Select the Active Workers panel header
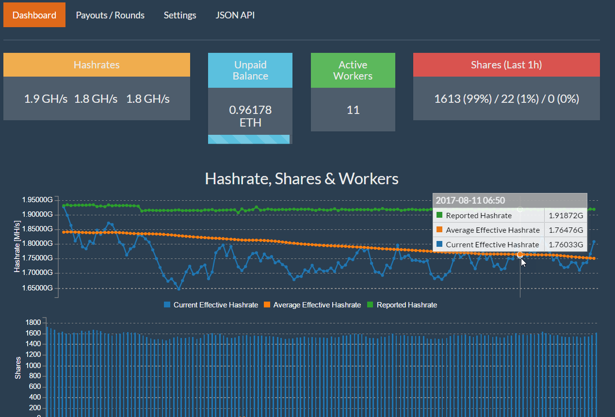Viewport: 615px width, 417px height. pos(353,70)
